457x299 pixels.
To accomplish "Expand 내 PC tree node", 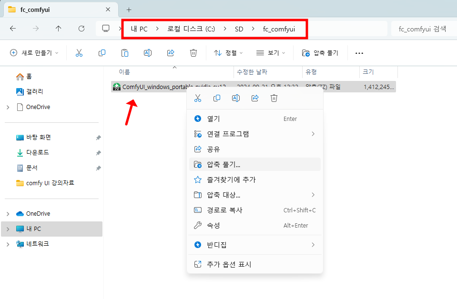I will tap(8, 229).
